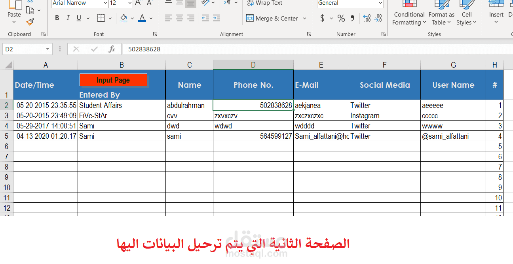Select cell with @sami_alfattani
Viewport: 513px width, 264px height.
[453, 136]
